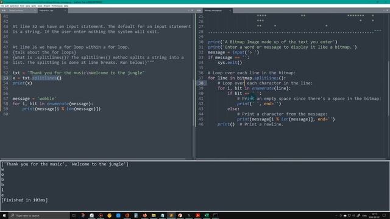Open the notification center icon

click(385, 215)
